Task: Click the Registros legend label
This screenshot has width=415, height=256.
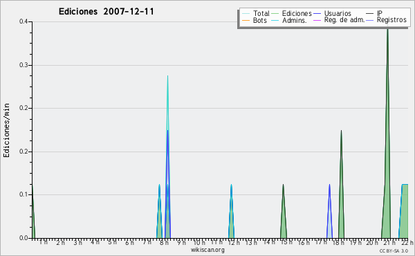Action: point(391,20)
